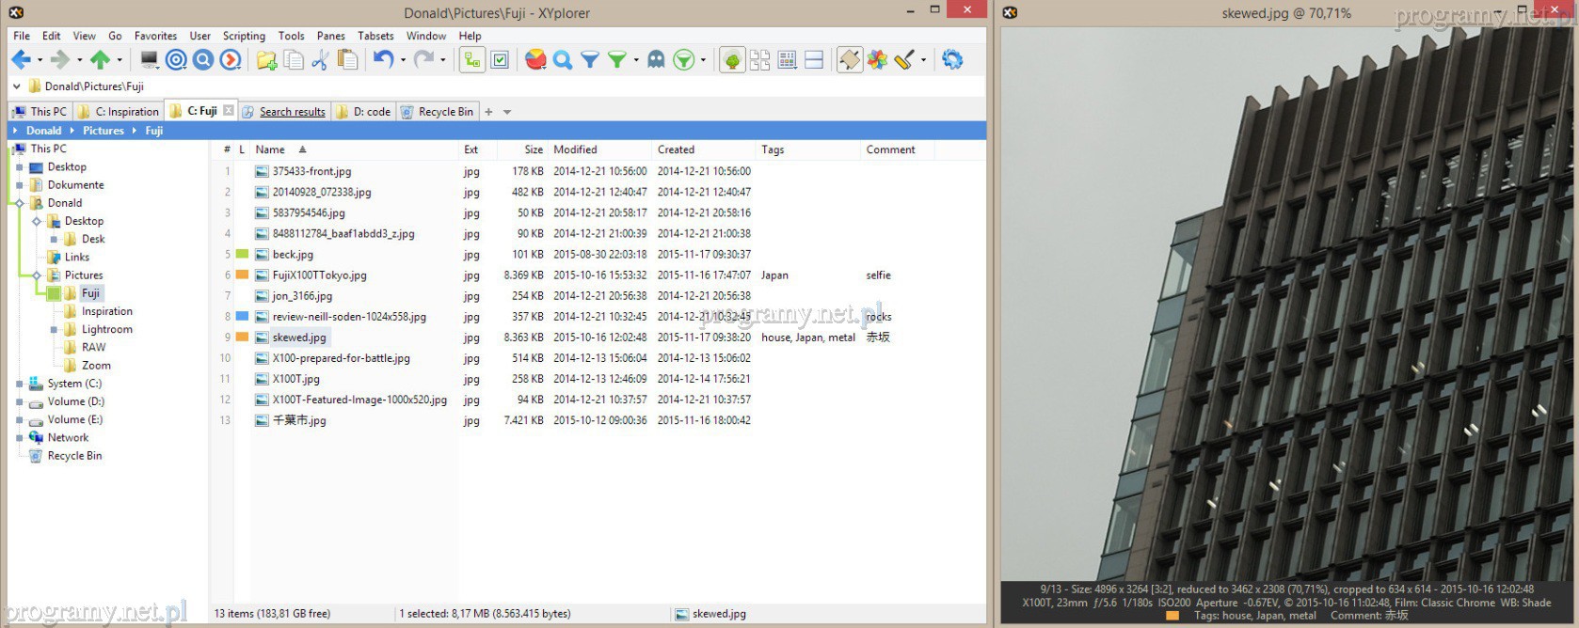Click the Ghost filter icon
Image resolution: width=1579 pixels, height=628 pixels.
pos(656,60)
